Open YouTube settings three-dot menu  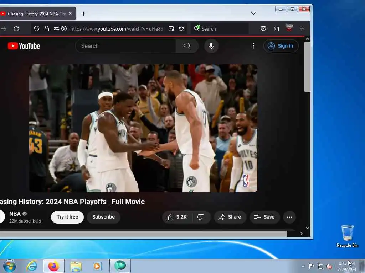click(253, 46)
